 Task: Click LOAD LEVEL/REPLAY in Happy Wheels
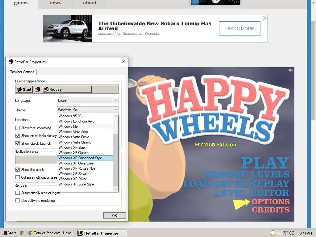(236, 184)
